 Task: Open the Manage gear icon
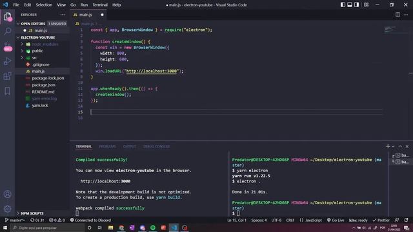7,209
